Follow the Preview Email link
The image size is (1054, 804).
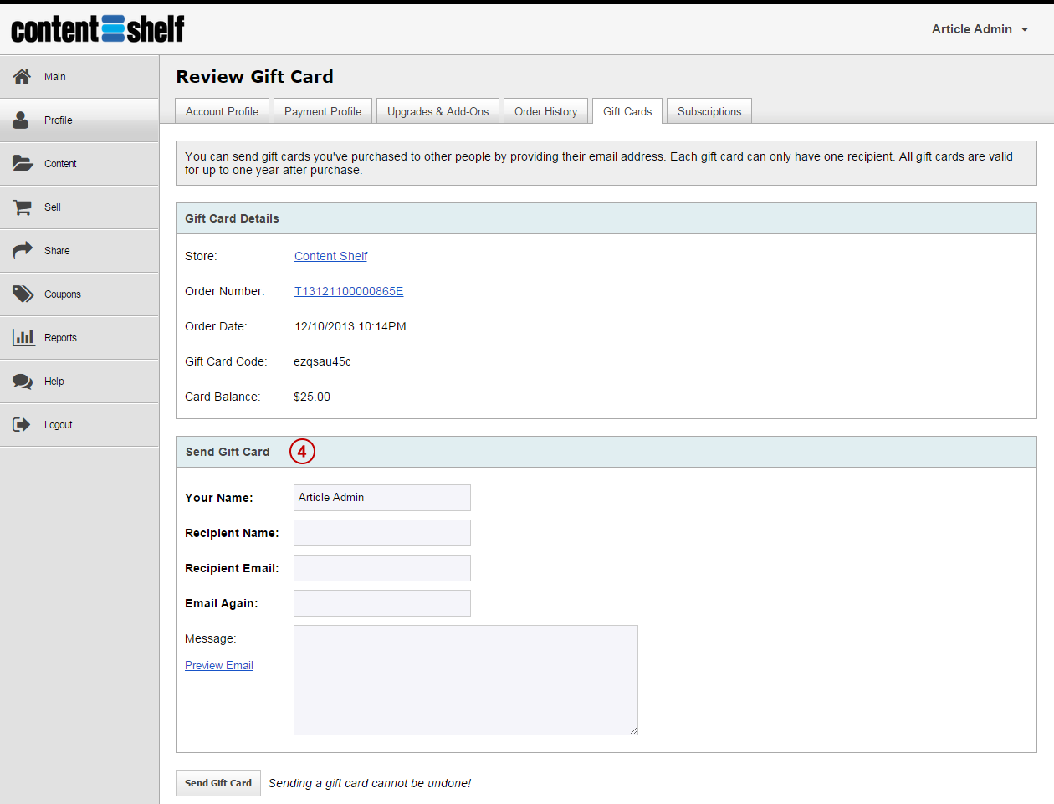219,665
